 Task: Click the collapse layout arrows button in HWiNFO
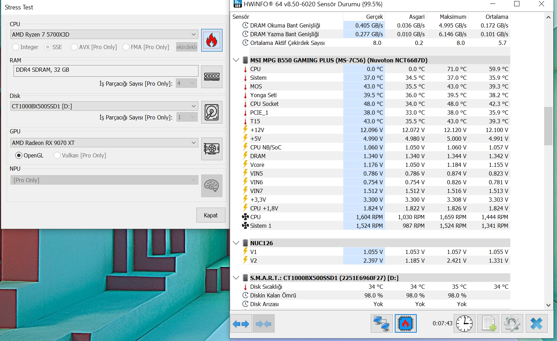point(264,324)
